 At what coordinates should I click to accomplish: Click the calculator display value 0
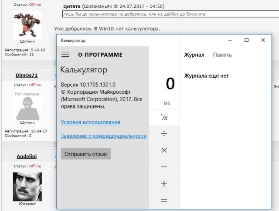(170, 83)
